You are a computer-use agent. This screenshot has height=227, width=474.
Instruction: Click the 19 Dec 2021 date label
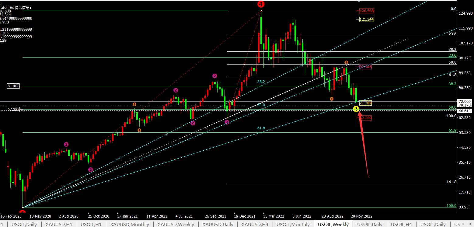(x=245, y=216)
